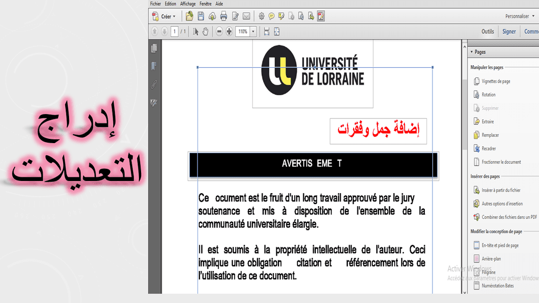Click the rotate page toolbar icon
The image size is (539, 303).
(301, 16)
